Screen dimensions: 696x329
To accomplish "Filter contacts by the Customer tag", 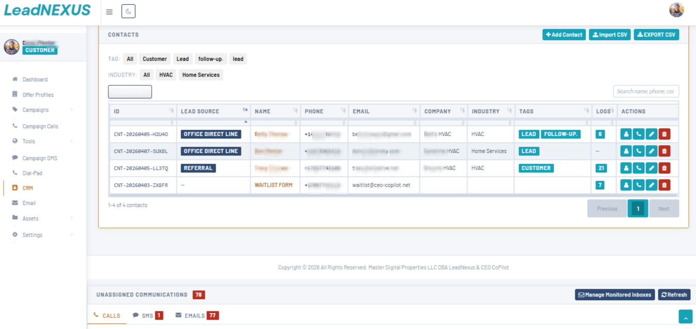I will [154, 58].
